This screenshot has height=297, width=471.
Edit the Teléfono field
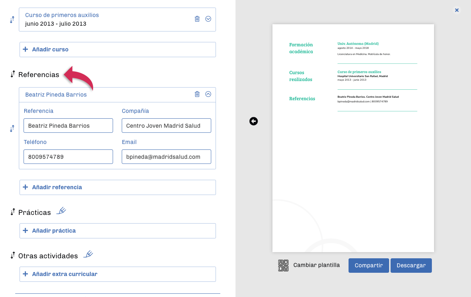point(68,157)
